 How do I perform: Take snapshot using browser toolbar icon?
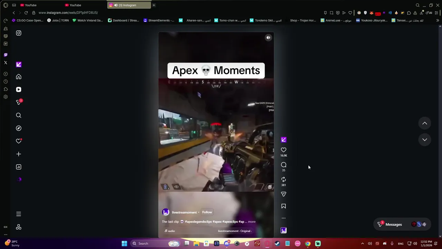331,13
